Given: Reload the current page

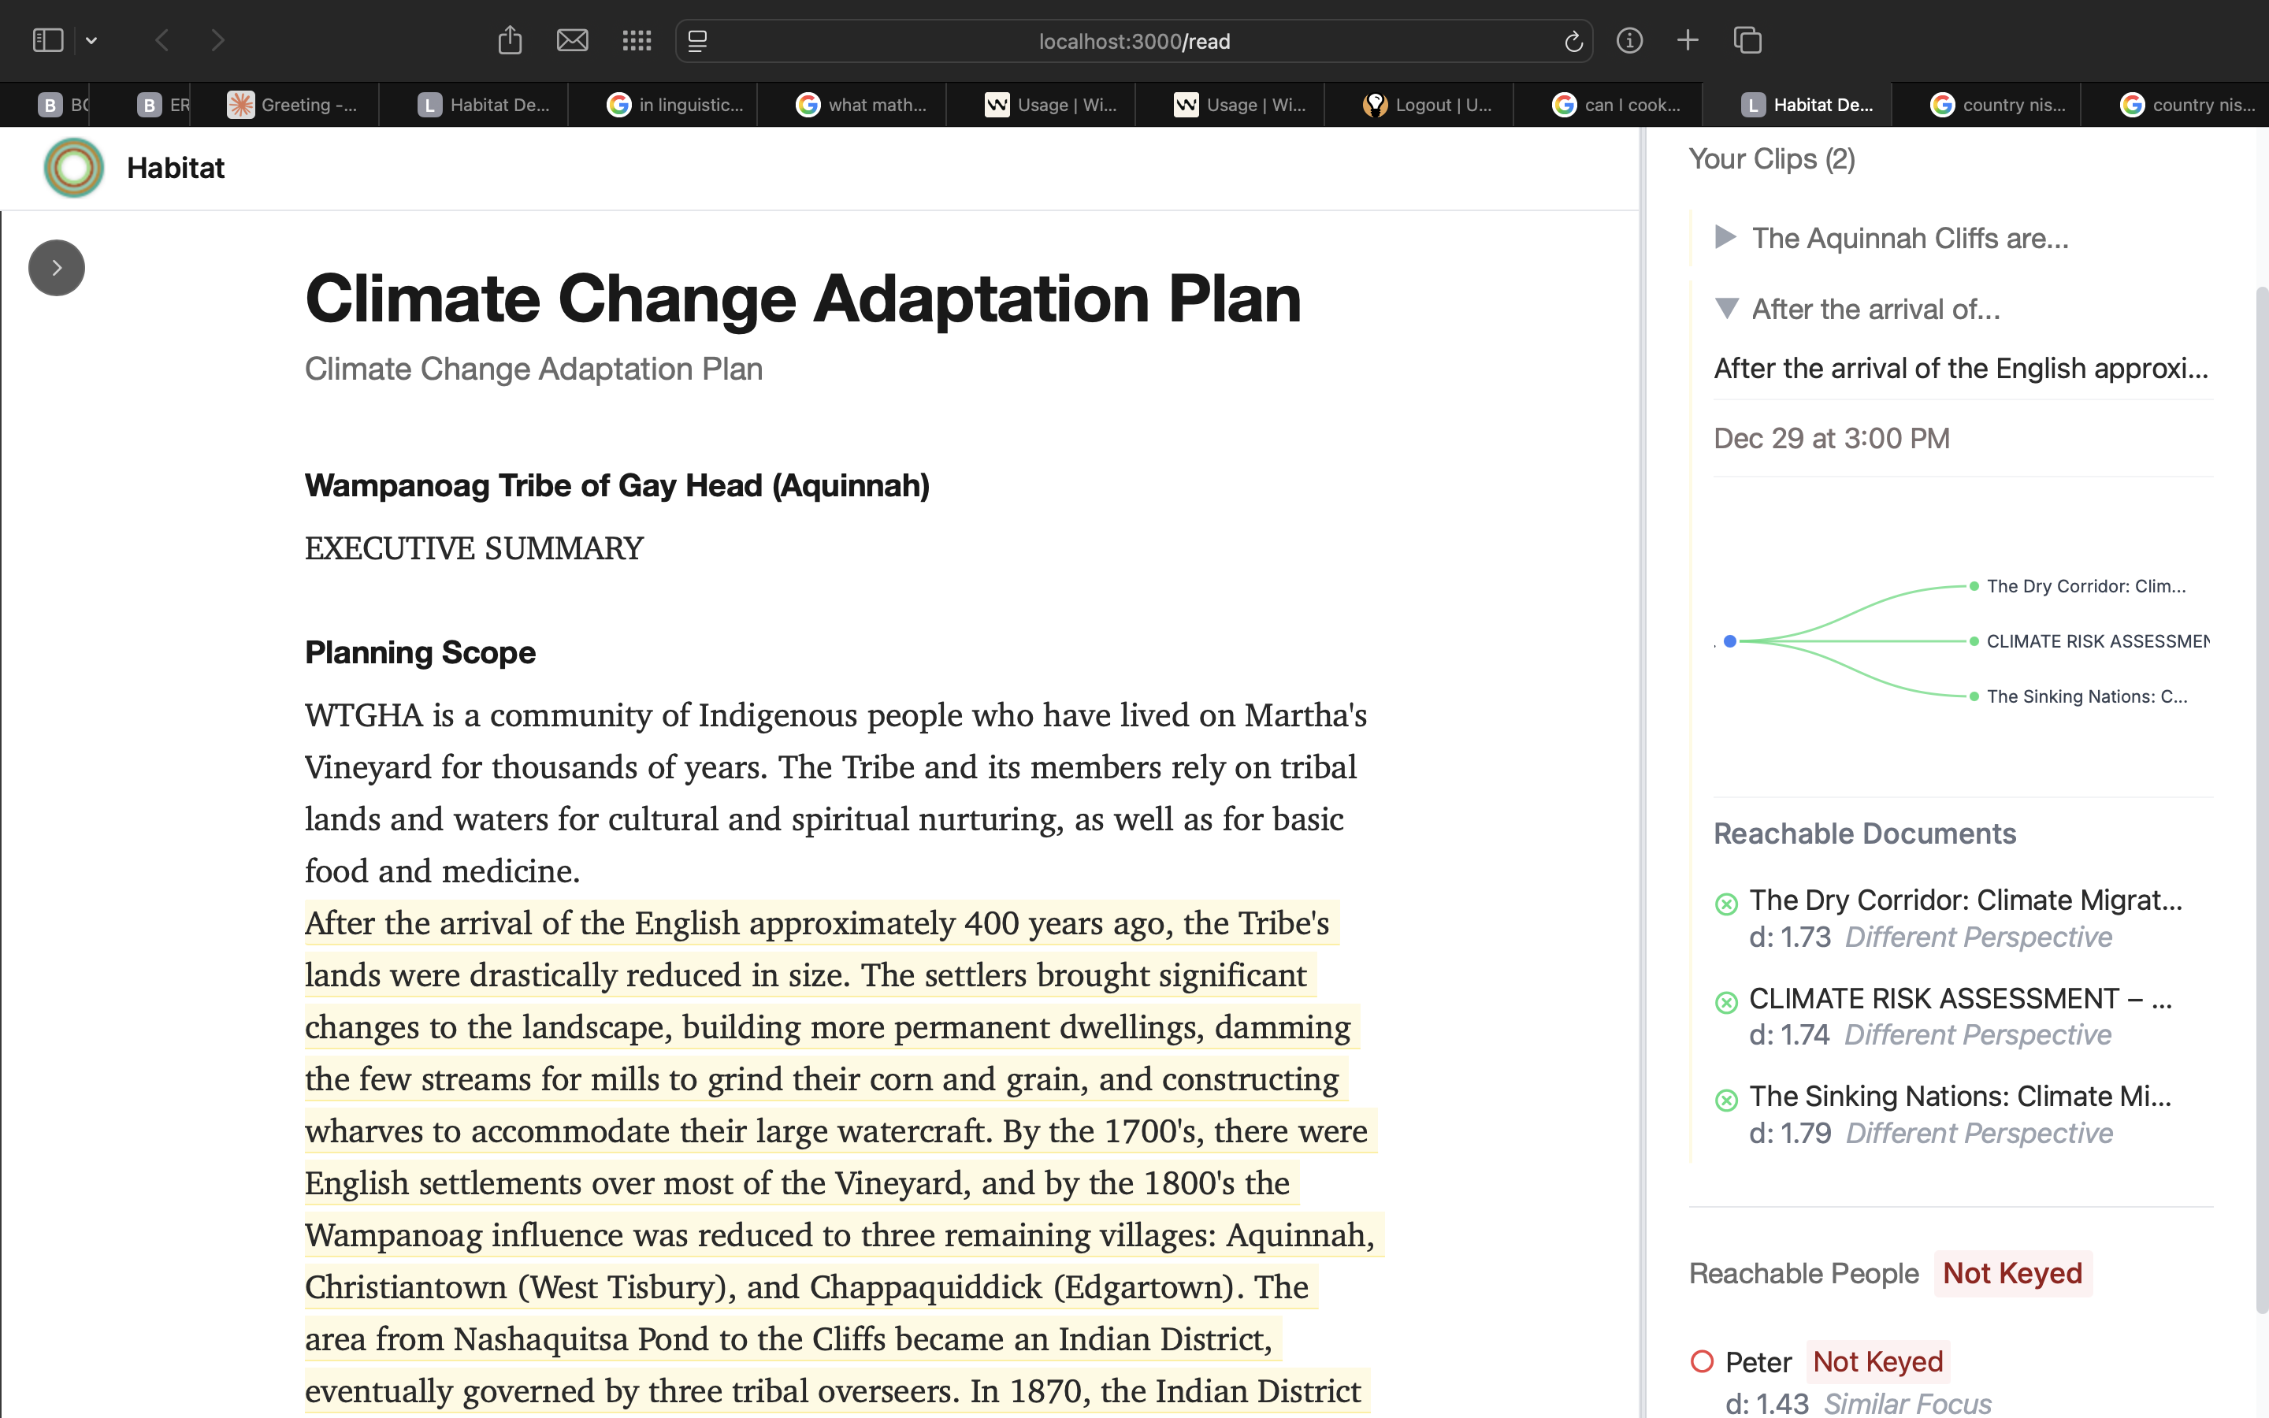Looking at the screenshot, I should click(1573, 40).
